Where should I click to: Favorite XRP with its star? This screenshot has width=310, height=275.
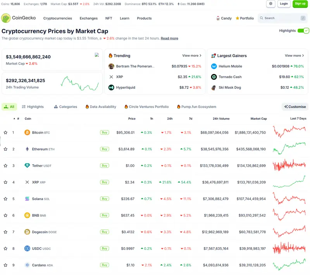click(x=5, y=182)
